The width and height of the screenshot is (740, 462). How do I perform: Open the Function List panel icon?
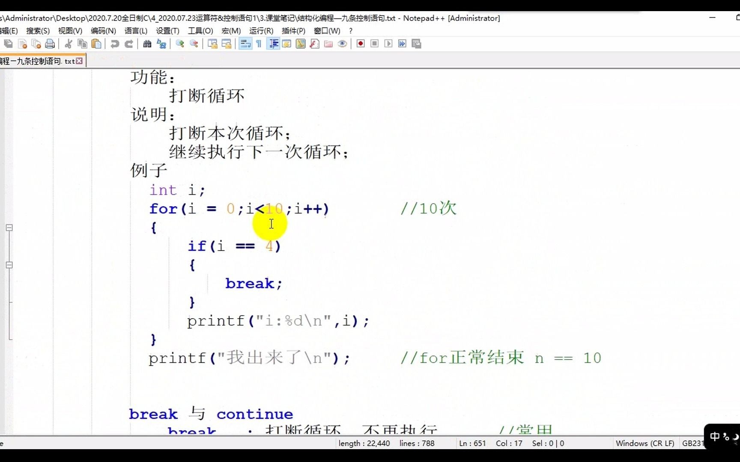315,44
